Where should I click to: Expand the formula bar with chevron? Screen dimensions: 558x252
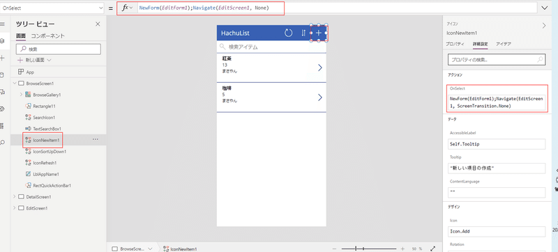click(545, 8)
